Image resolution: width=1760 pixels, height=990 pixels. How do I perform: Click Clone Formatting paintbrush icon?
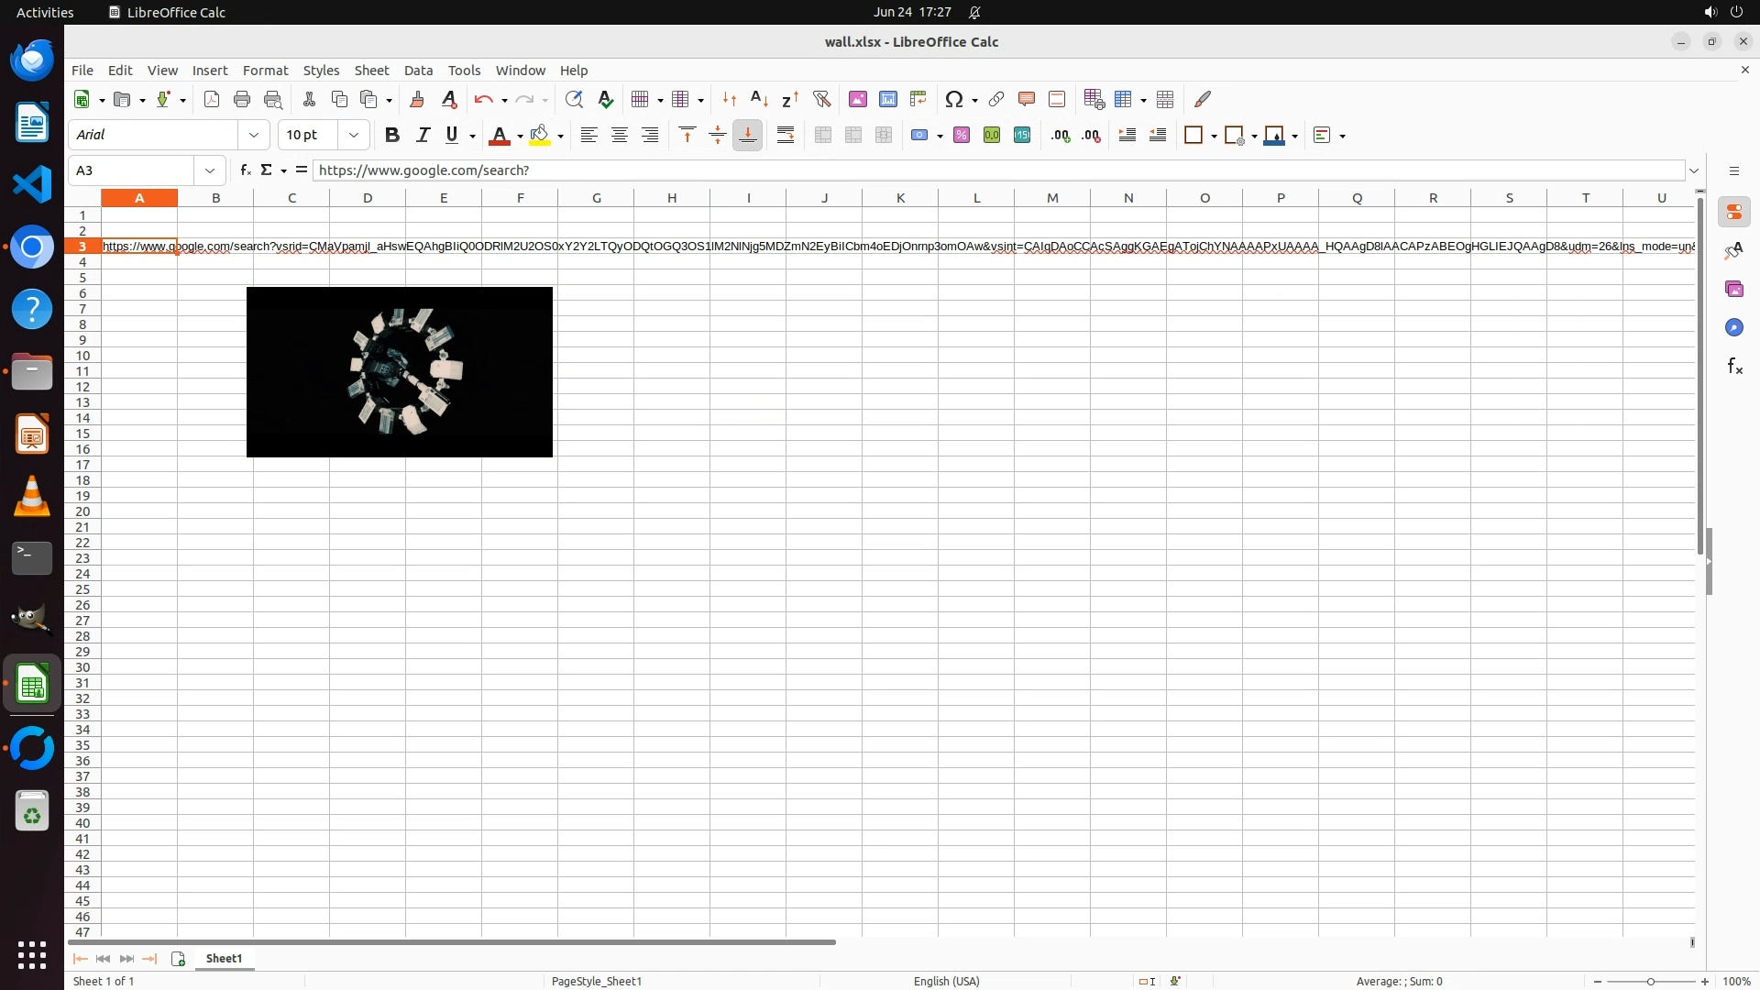click(x=417, y=99)
